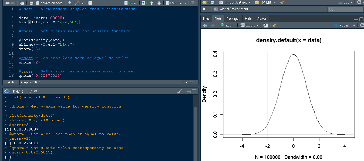Click the save script floppy disk icon

point(31,3)
